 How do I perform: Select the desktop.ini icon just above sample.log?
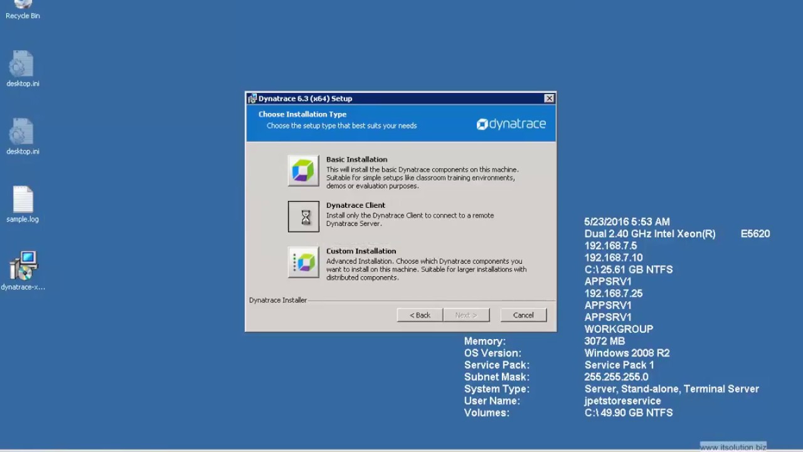click(x=23, y=137)
